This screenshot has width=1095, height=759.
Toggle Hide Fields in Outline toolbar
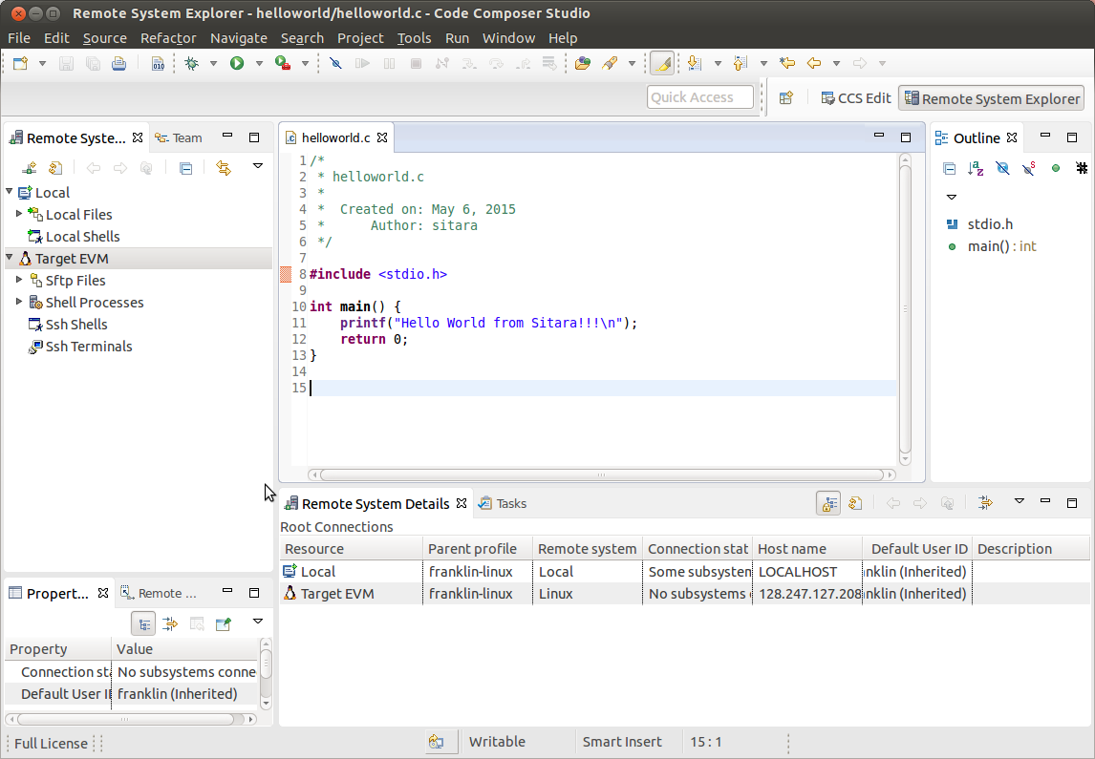1002,168
